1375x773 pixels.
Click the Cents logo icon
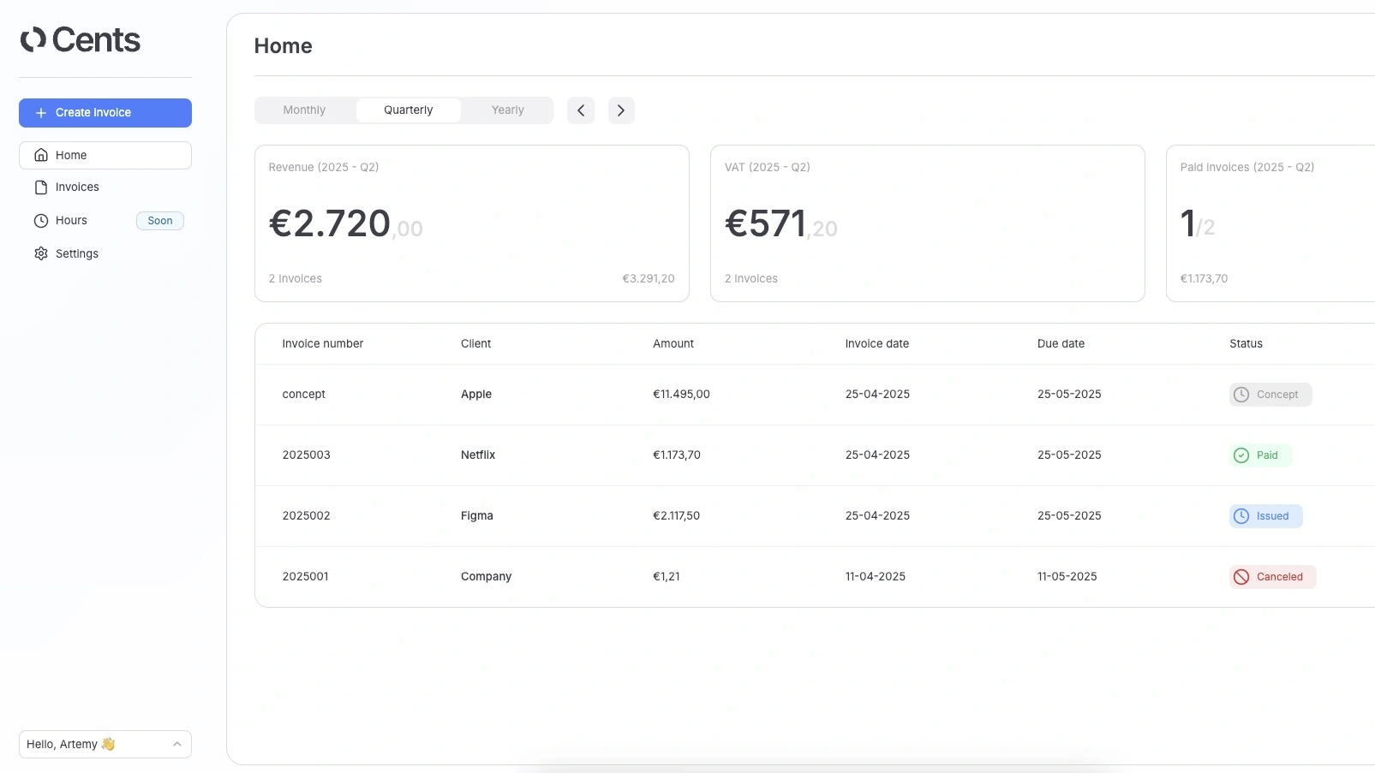coord(32,39)
